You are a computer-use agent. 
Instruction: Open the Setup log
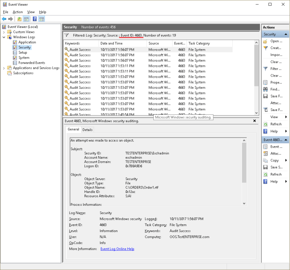coord(23,52)
